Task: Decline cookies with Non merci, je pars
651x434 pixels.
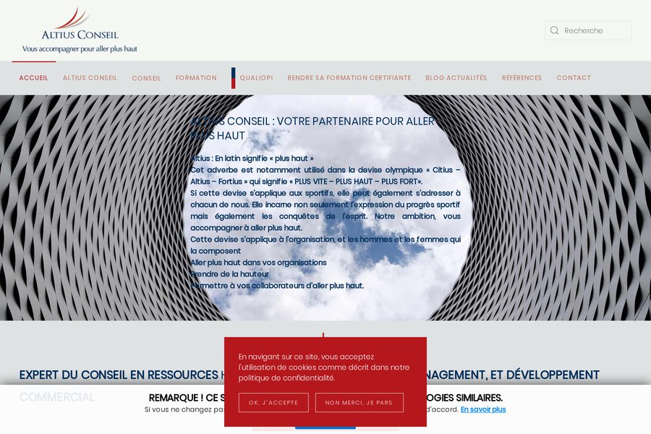Action: click(359, 402)
